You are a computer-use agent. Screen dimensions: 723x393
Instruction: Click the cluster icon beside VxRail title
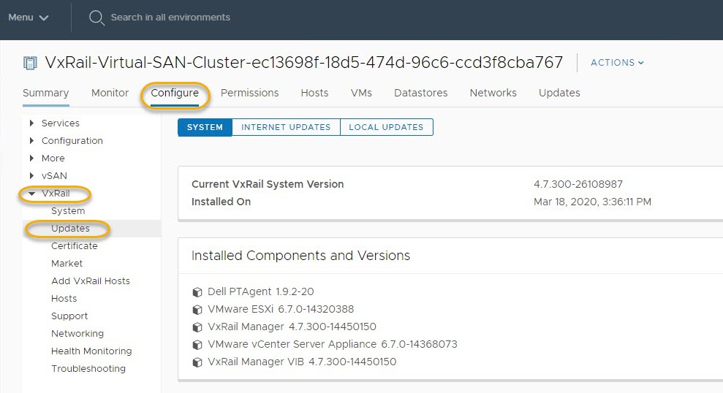[30, 64]
